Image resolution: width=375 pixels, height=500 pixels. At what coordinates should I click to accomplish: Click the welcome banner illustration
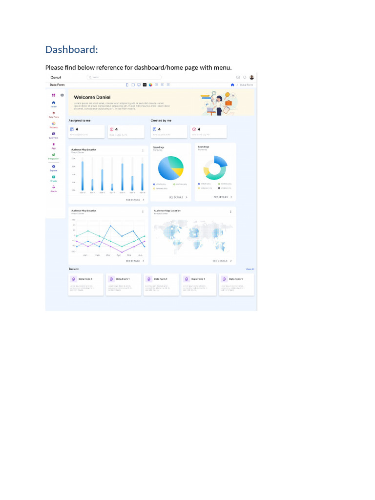pos(219,103)
